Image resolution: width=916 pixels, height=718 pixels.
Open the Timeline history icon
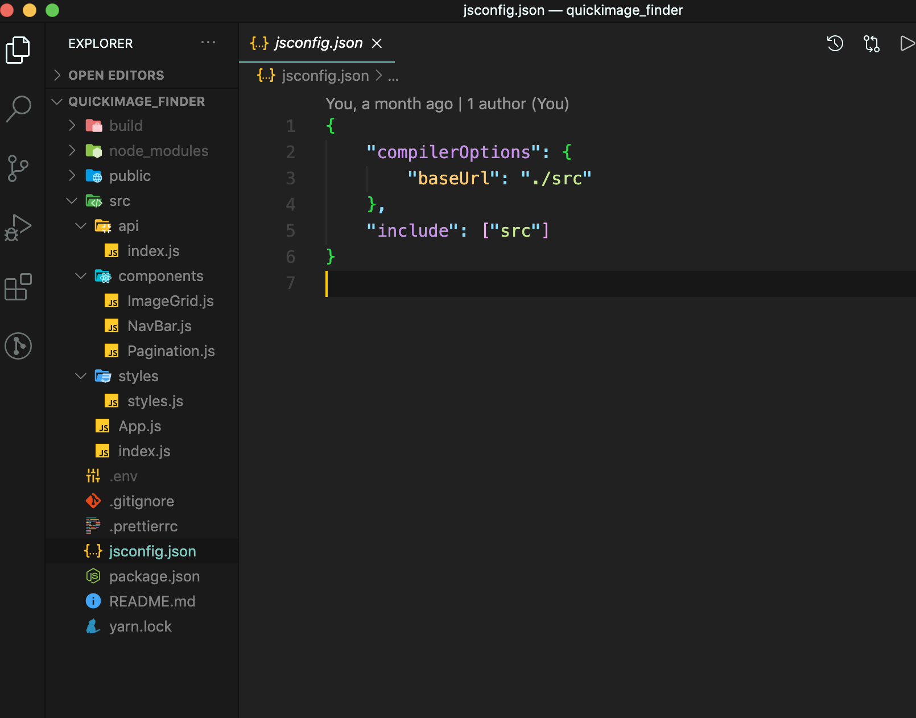coord(834,43)
